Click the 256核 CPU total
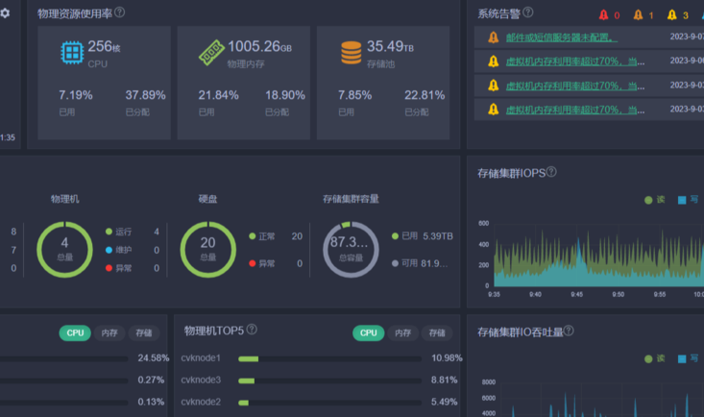The height and width of the screenshot is (417, 704). [104, 46]
